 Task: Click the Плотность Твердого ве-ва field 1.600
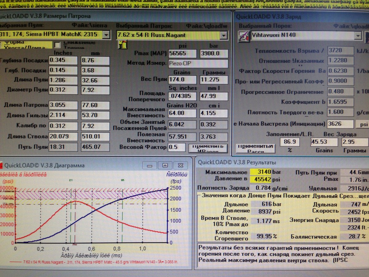tap(341, 112)
